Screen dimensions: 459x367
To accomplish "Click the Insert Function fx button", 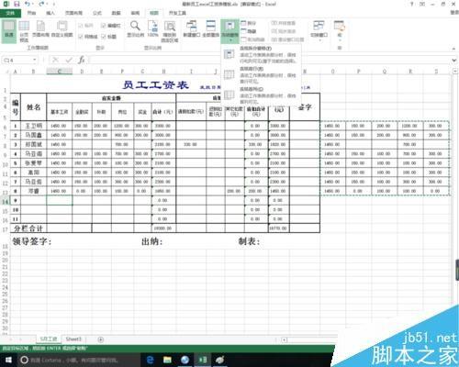I will tap(82, 60).
